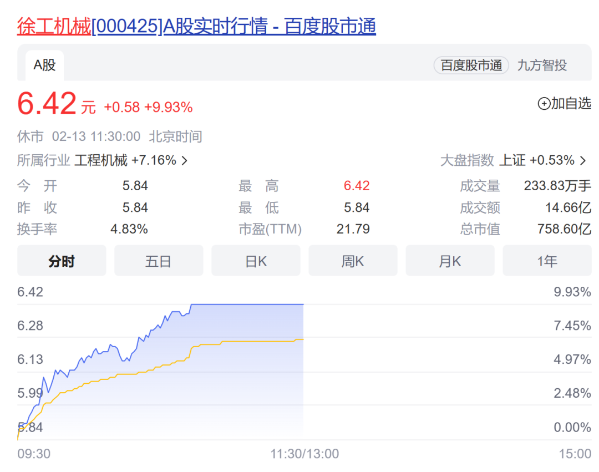Click the 最高 value 6.42
599x472 pixels.
pyautogui.click(x=357, y=186)
